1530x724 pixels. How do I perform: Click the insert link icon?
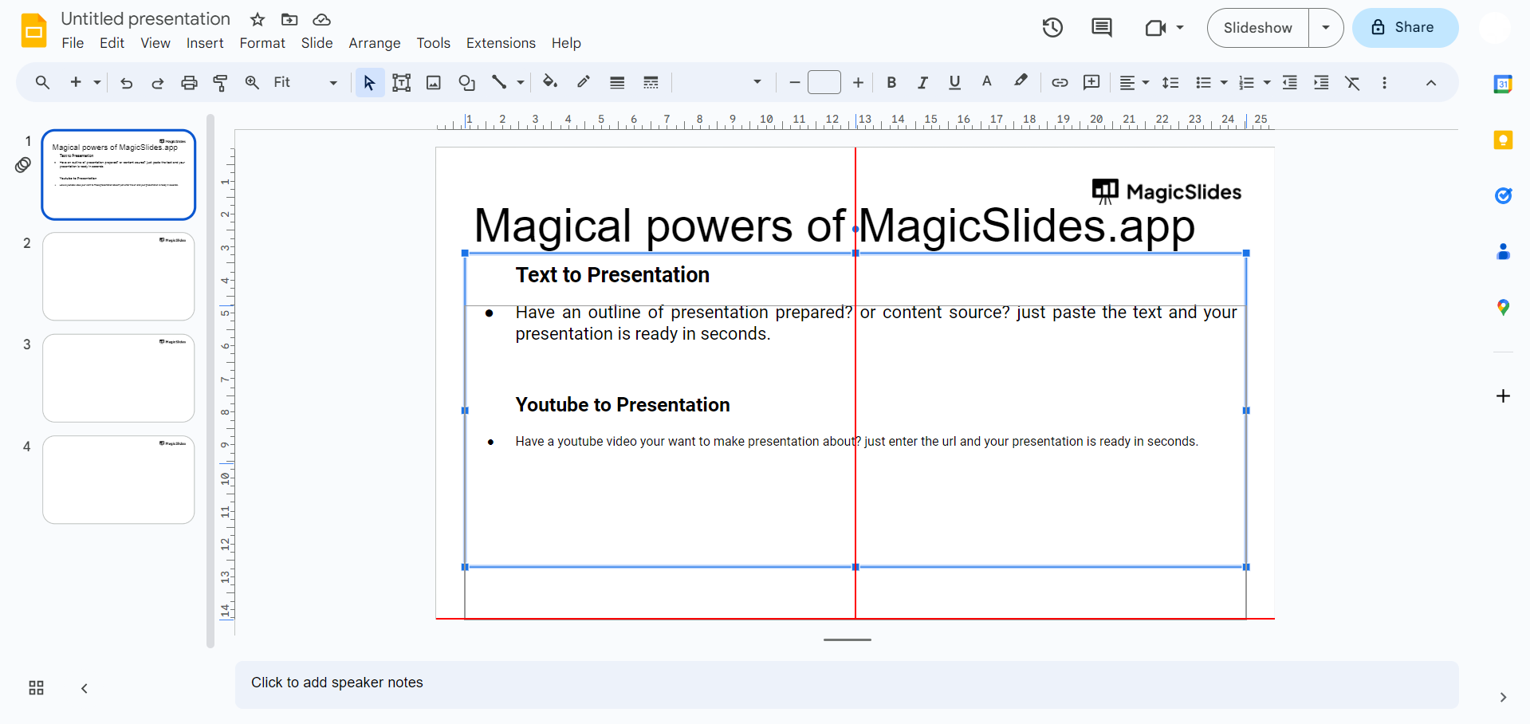click(1060, 82)
